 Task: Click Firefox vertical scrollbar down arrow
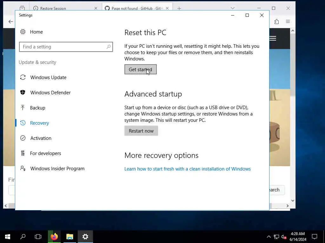click(x=293, y=200)
